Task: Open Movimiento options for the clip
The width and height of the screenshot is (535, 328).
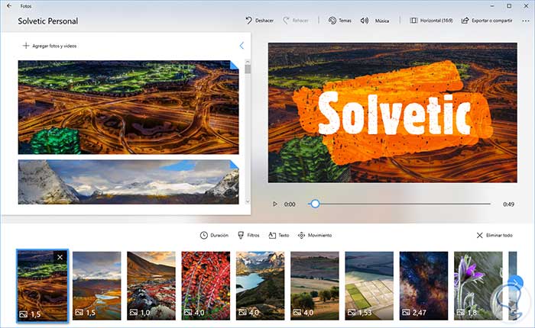Action: [315, 235]
